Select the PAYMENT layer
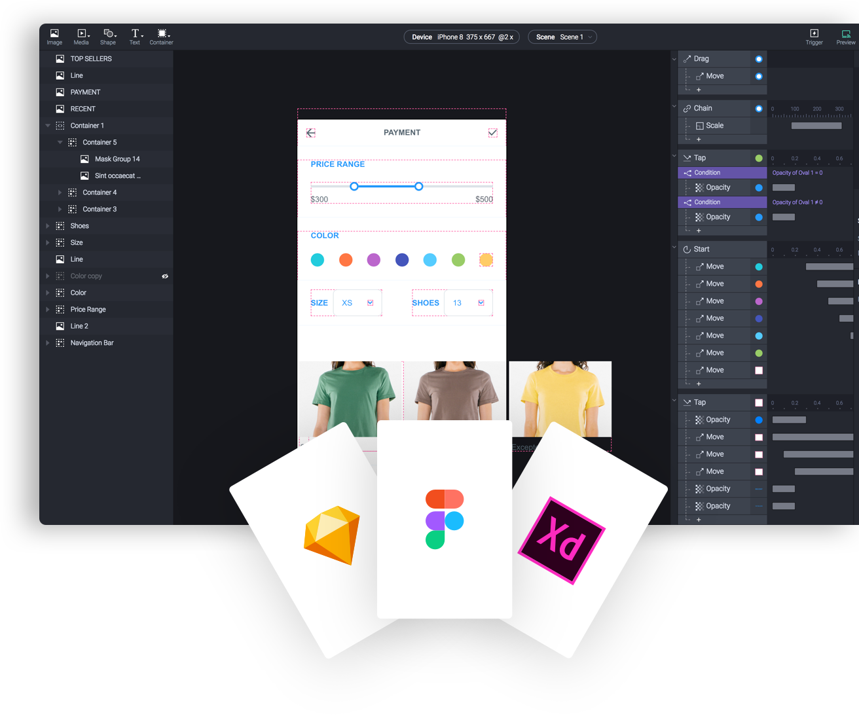Viewport: 859px width, 720px height. pos(106,92)
